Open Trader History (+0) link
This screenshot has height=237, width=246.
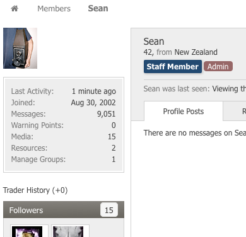(x=35, y=190)
